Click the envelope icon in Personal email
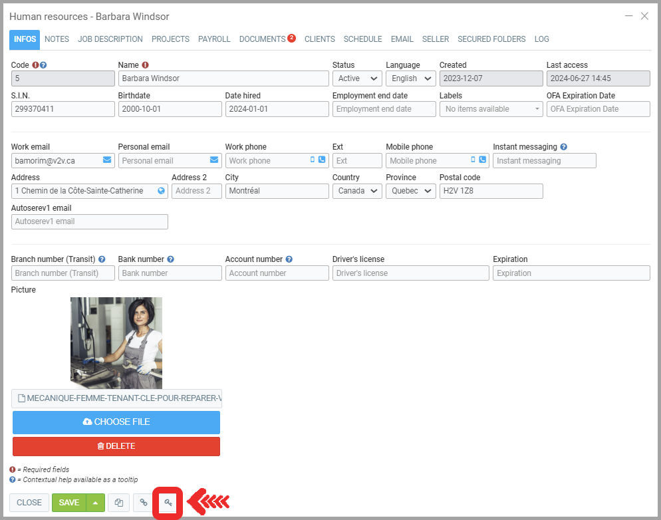 (214, 160)
